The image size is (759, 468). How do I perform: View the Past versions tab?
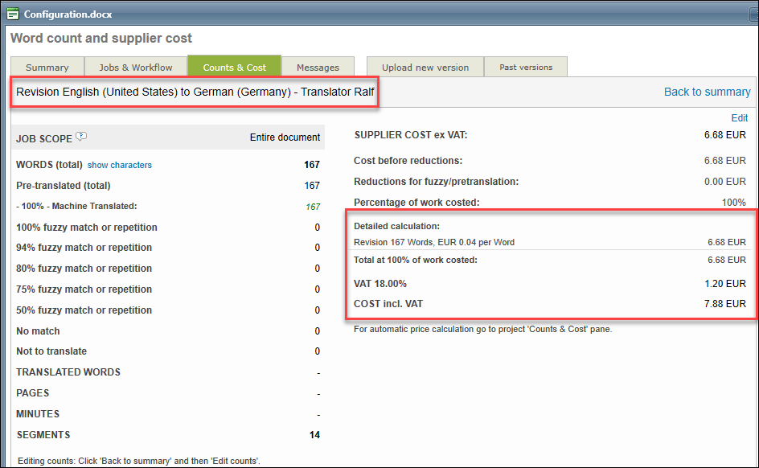click(x=526, y=68)
